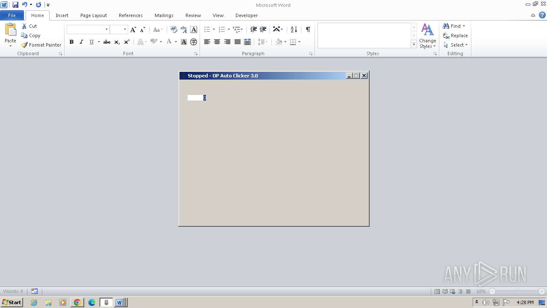Switch to the Page Layout tab
Screen dimensions: 547x308
tap(94, 15)
